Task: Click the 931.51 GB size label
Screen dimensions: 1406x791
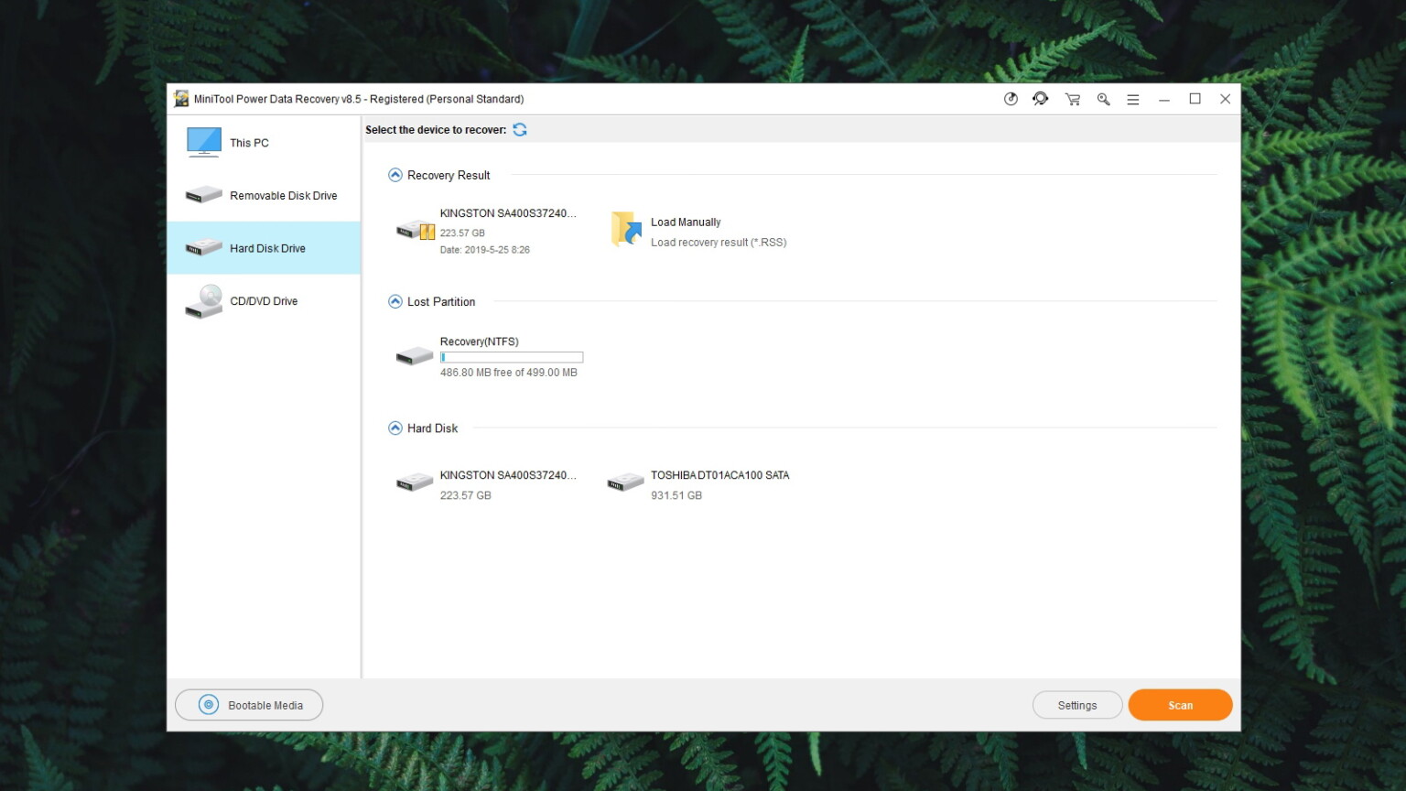Action: 676,495
